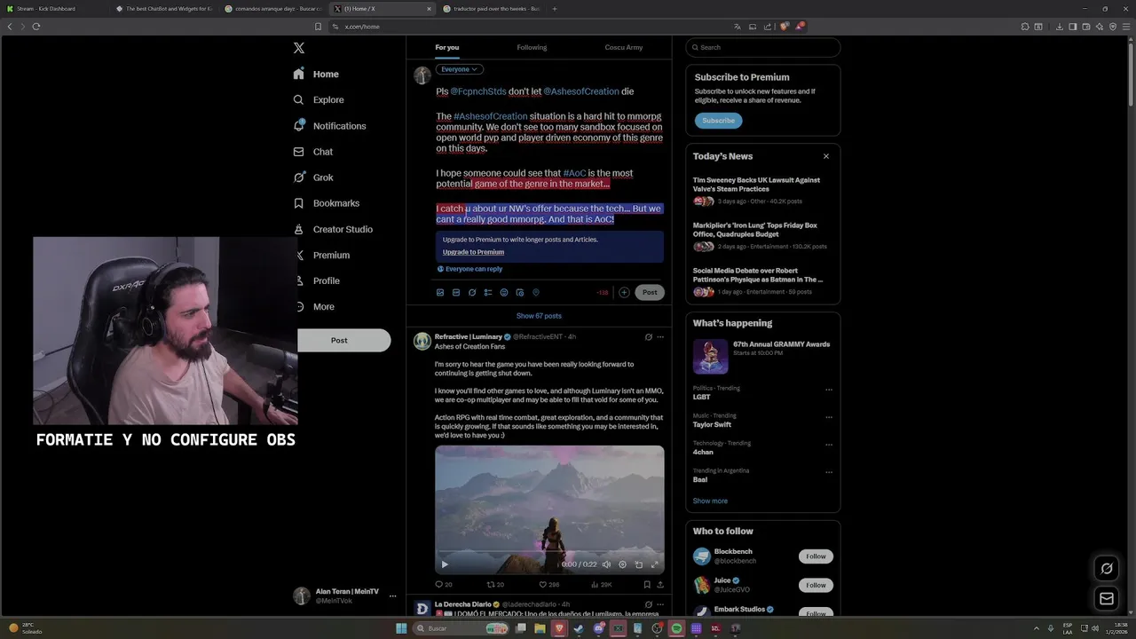Reply to the Refractive Luminary post
1136x639 pixels.
(x=443, y=585)
